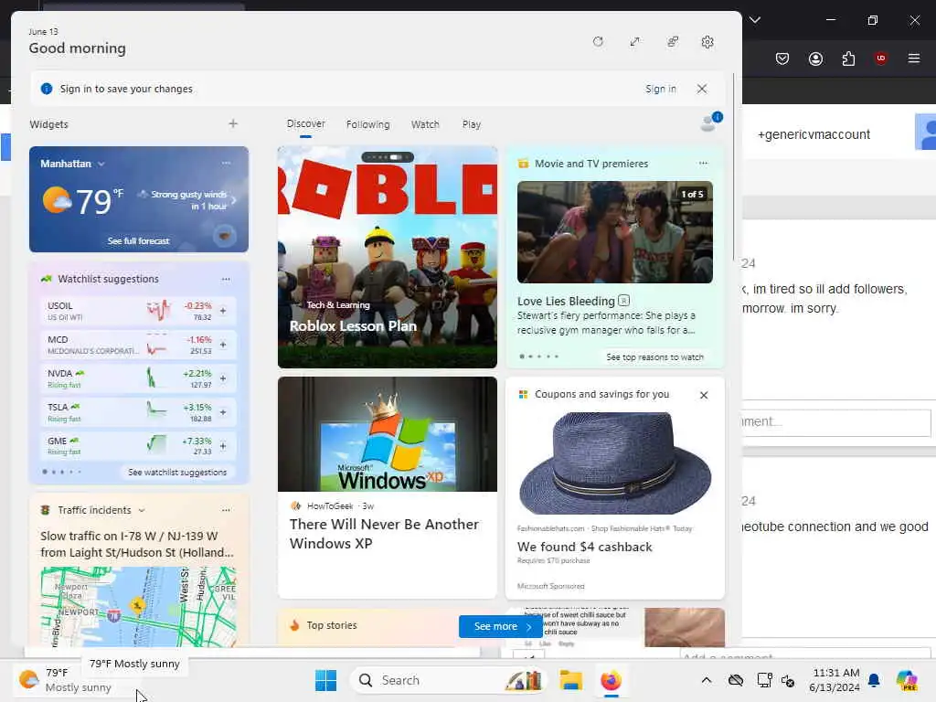Click traffic incident map thumbnail
This screenshot has width=936, height=702.
pyautogui.click(x=139, y=607)
